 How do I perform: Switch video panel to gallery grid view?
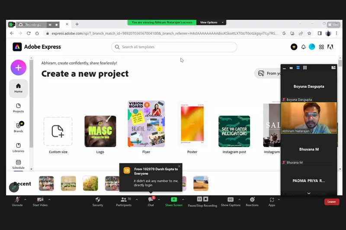[x=305, y=68]
